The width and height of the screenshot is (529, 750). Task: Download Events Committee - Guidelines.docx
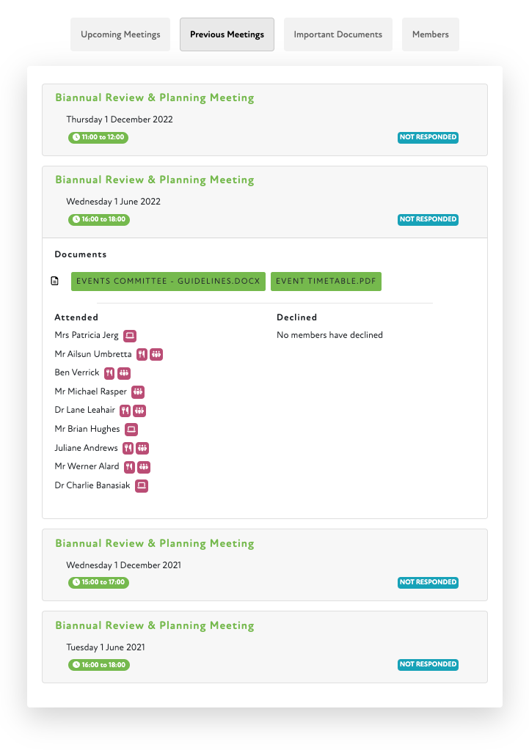click(168, 282)
